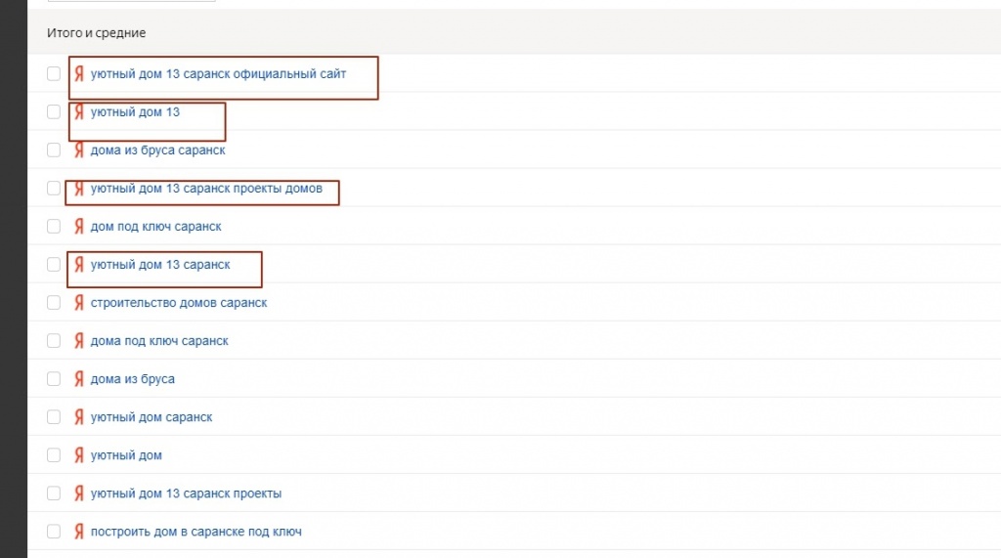
Task: Click Yandex icon beside query 'уютный дом'
Action: 78,455
